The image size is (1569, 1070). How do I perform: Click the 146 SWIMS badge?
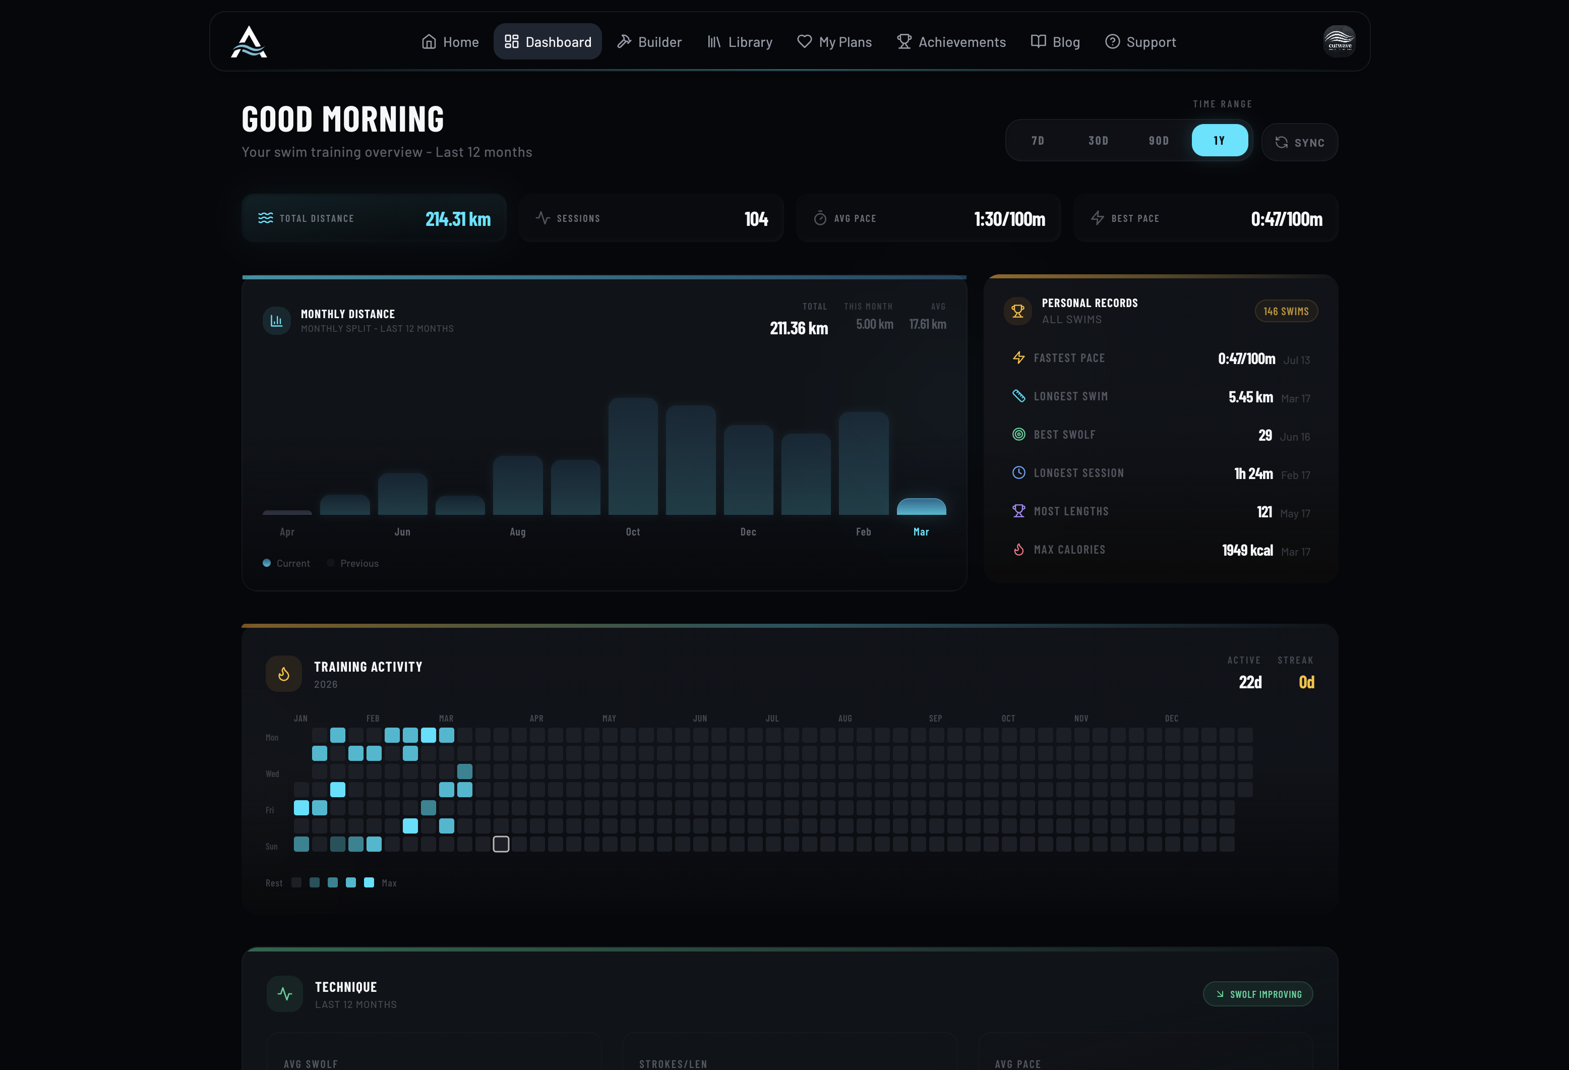(1286, 311)
